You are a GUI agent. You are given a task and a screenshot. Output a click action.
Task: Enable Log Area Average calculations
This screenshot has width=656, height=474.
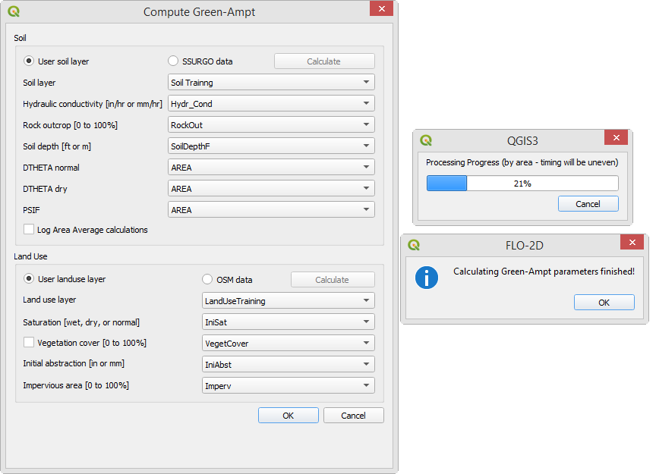pos(29,230)
